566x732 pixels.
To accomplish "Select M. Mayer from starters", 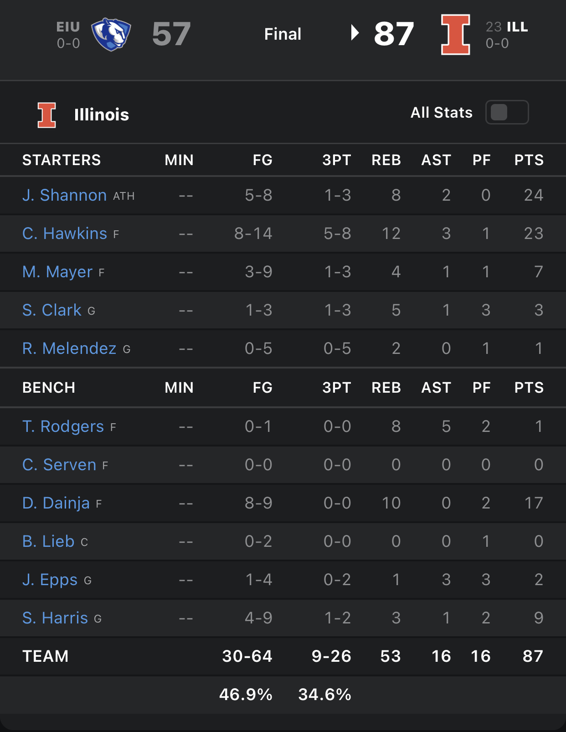I will pyautogui.click(x=57, y=272).
